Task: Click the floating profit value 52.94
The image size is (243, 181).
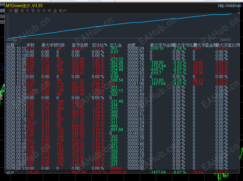Action: (198, 84)
